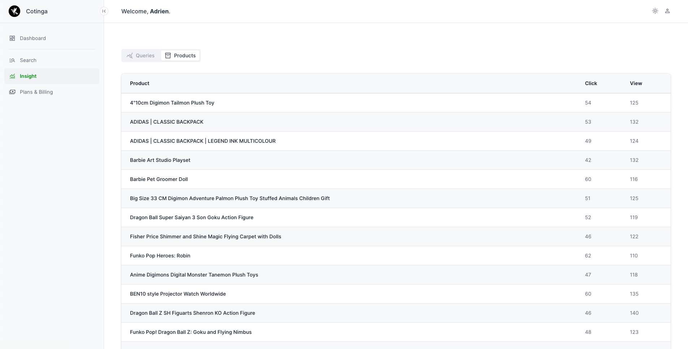Click the Plans & Billing money icon

pyautogui.click(x=12, y=92)
